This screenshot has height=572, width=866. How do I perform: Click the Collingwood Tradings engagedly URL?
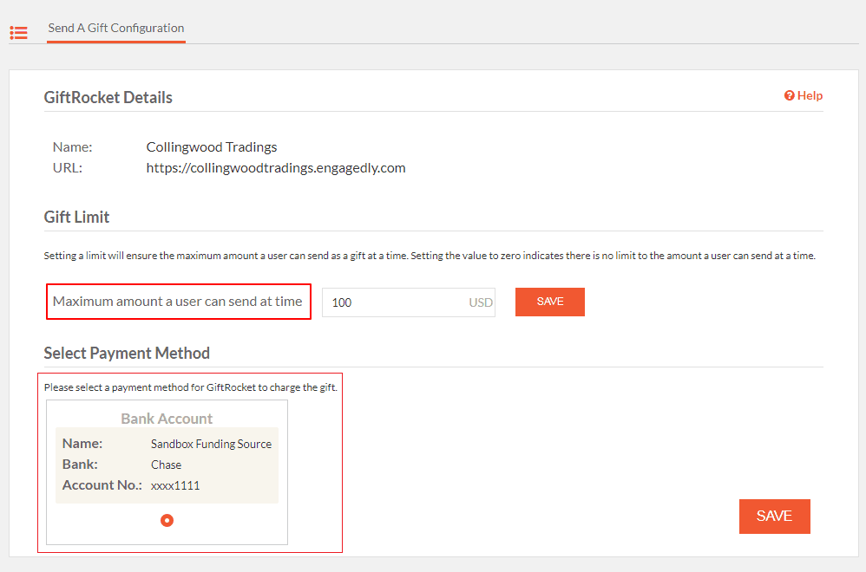276,167
